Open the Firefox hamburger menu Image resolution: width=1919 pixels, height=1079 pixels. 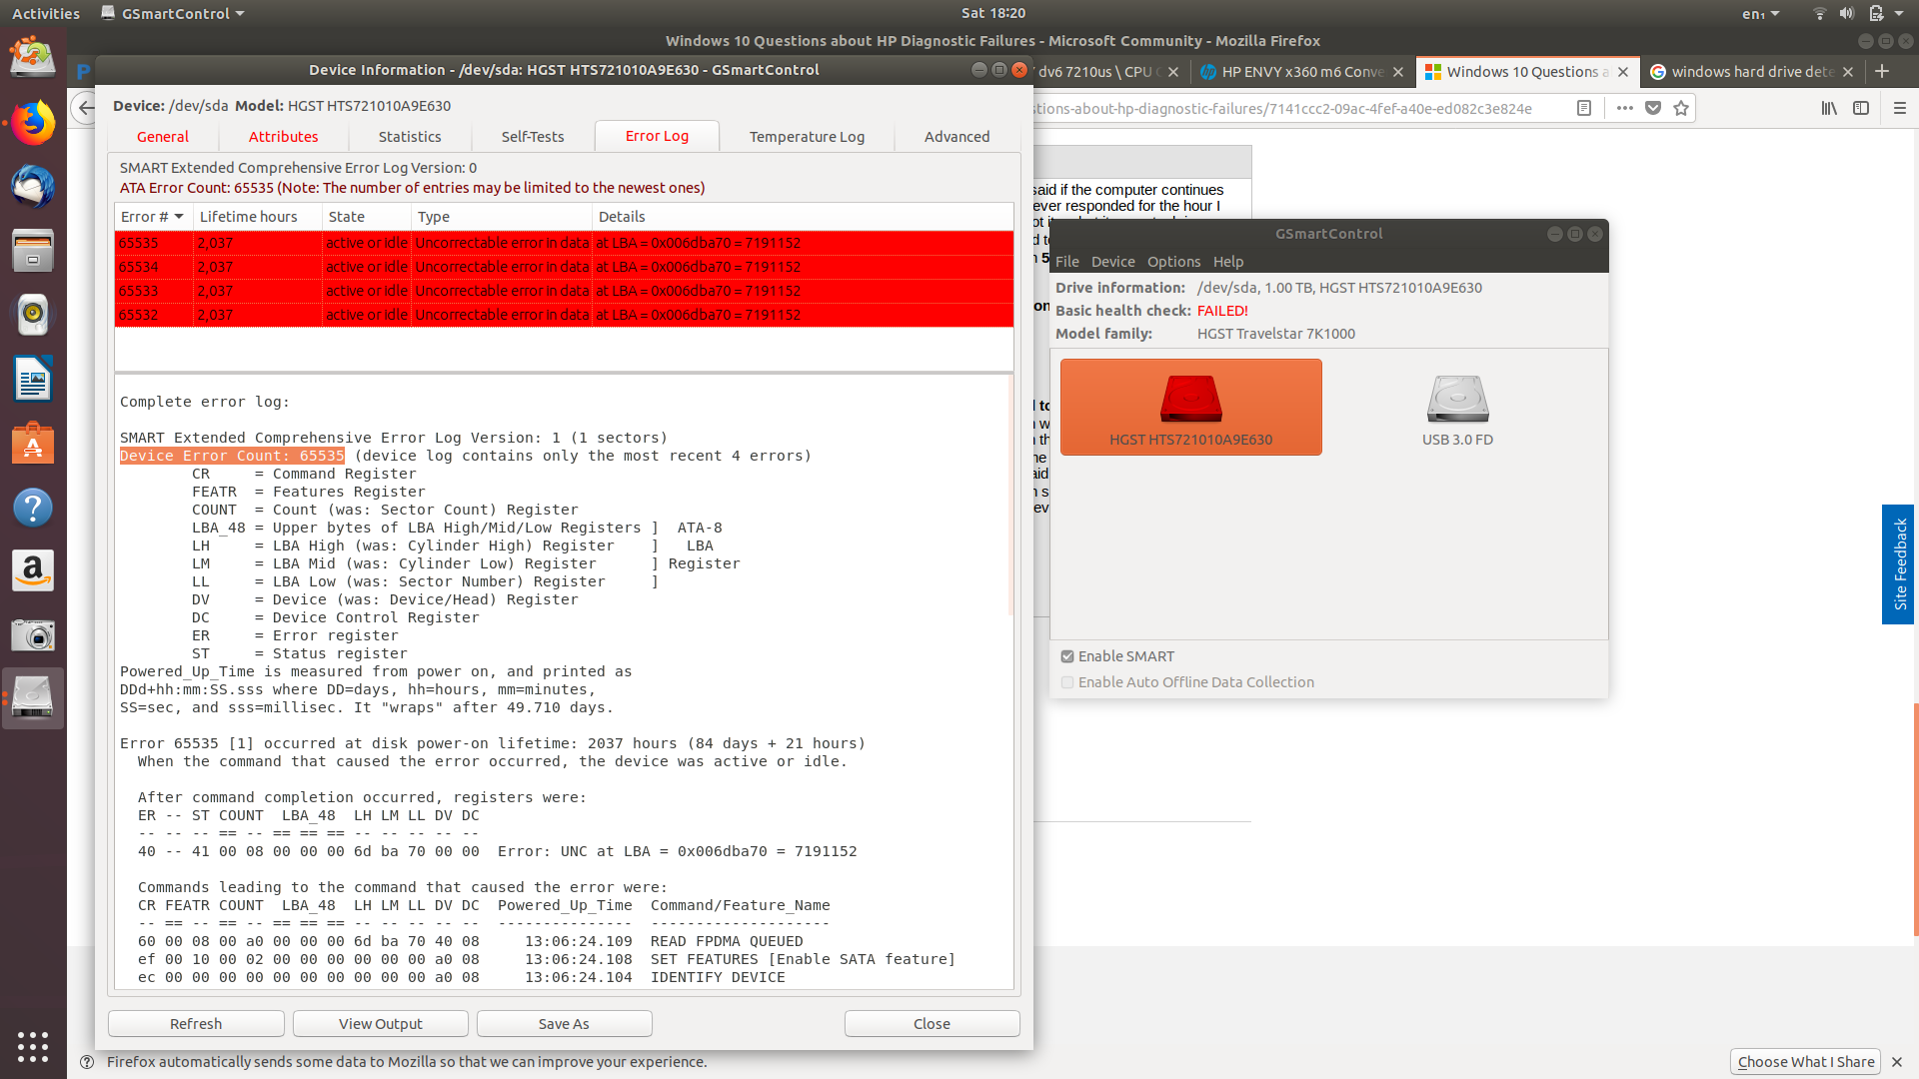[1900, 108]
